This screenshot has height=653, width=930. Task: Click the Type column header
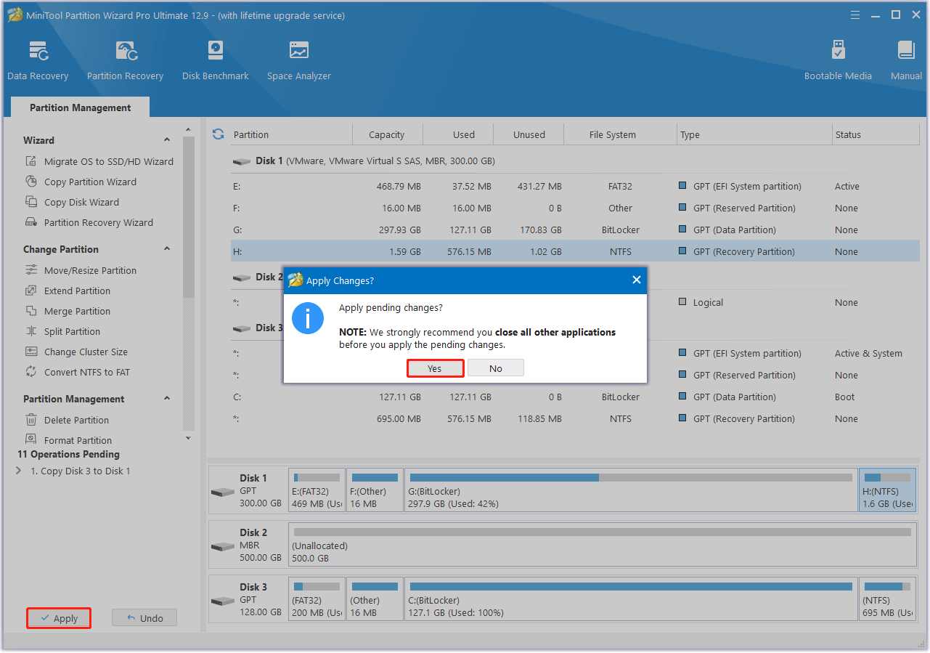click(754, 134)
